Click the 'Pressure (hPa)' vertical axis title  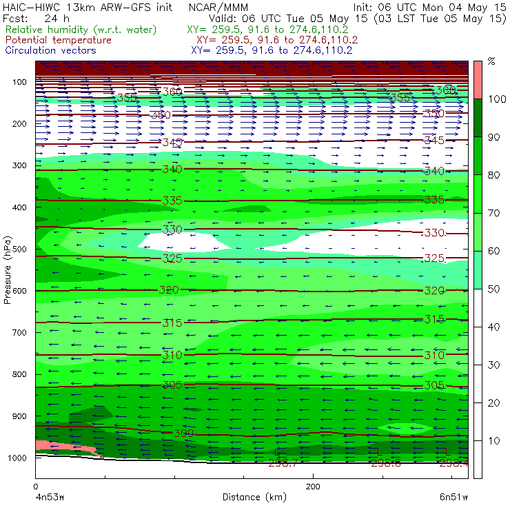7,270
